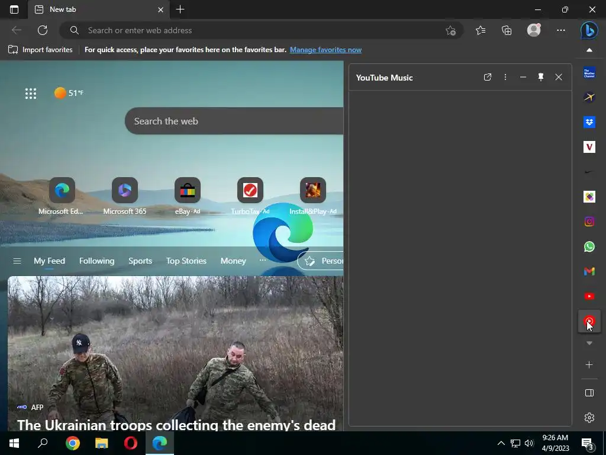
Task: Close the New tab tab
Action: [x=161, y=9]
